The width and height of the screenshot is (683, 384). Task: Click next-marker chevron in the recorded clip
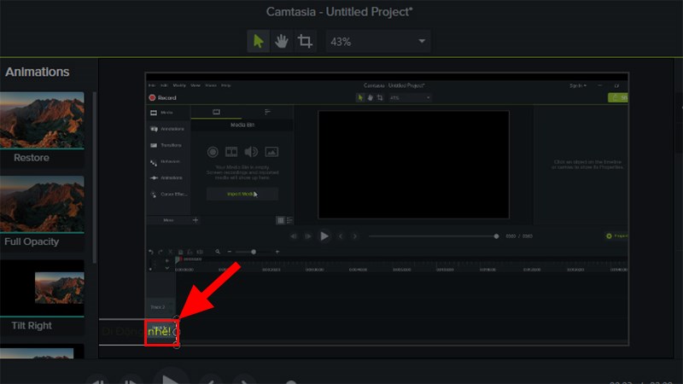pos(354,236)
